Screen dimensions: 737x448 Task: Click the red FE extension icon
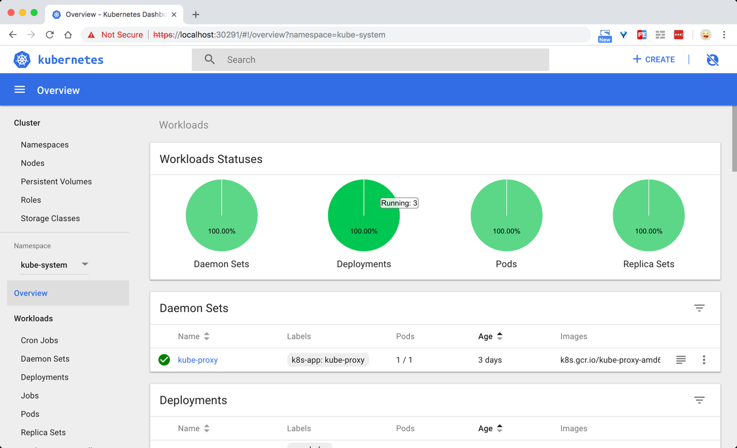click(642, 35)
